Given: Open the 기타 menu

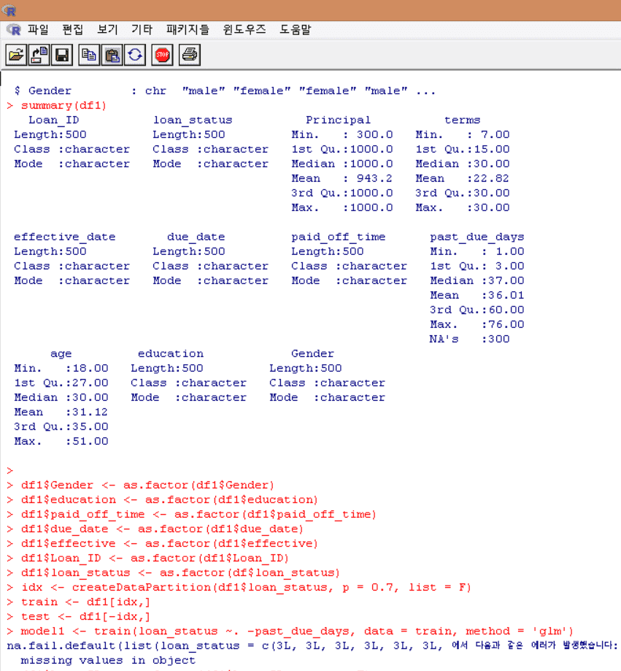Looking at the screenshot, I should coord(142,29).
